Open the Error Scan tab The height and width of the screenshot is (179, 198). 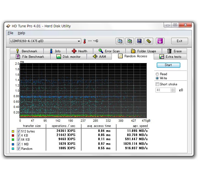109,51
